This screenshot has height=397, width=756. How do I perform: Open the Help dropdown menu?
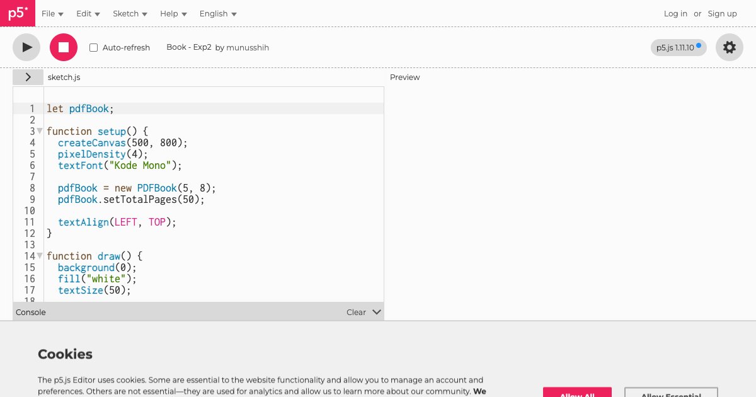tap(173, 14)
